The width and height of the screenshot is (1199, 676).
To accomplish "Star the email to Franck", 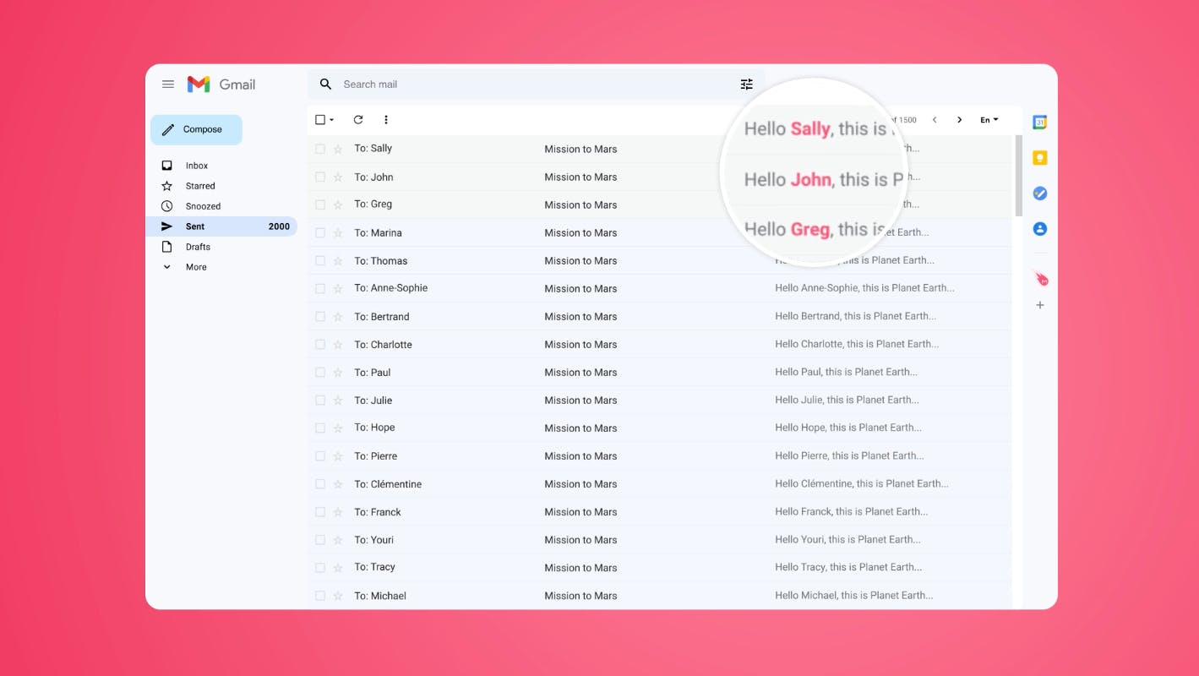I will point(338,511).
